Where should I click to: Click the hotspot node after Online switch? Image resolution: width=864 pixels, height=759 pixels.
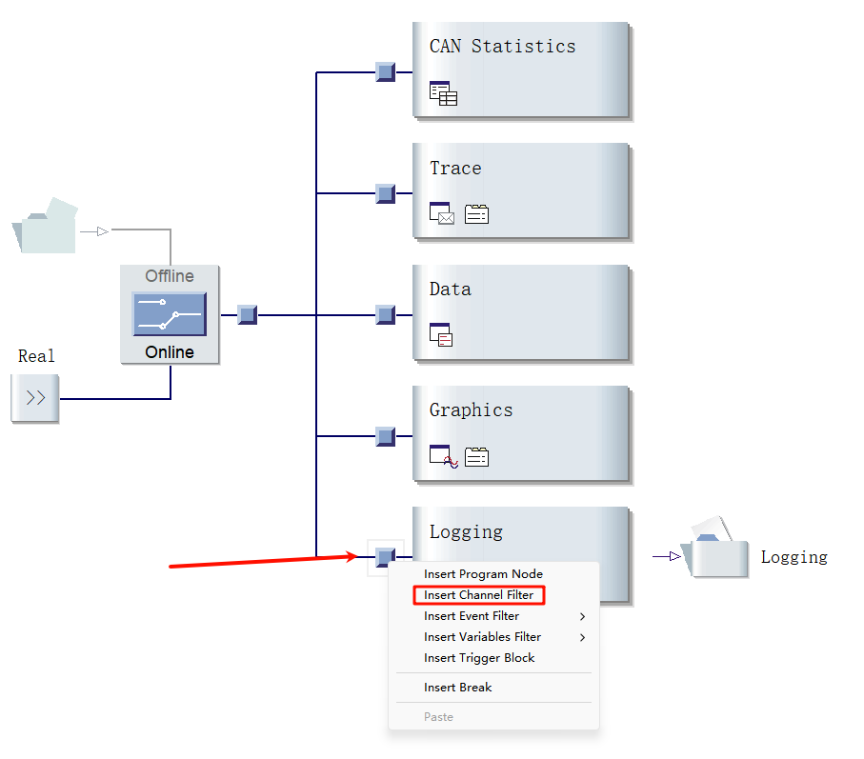pos(247,314)
